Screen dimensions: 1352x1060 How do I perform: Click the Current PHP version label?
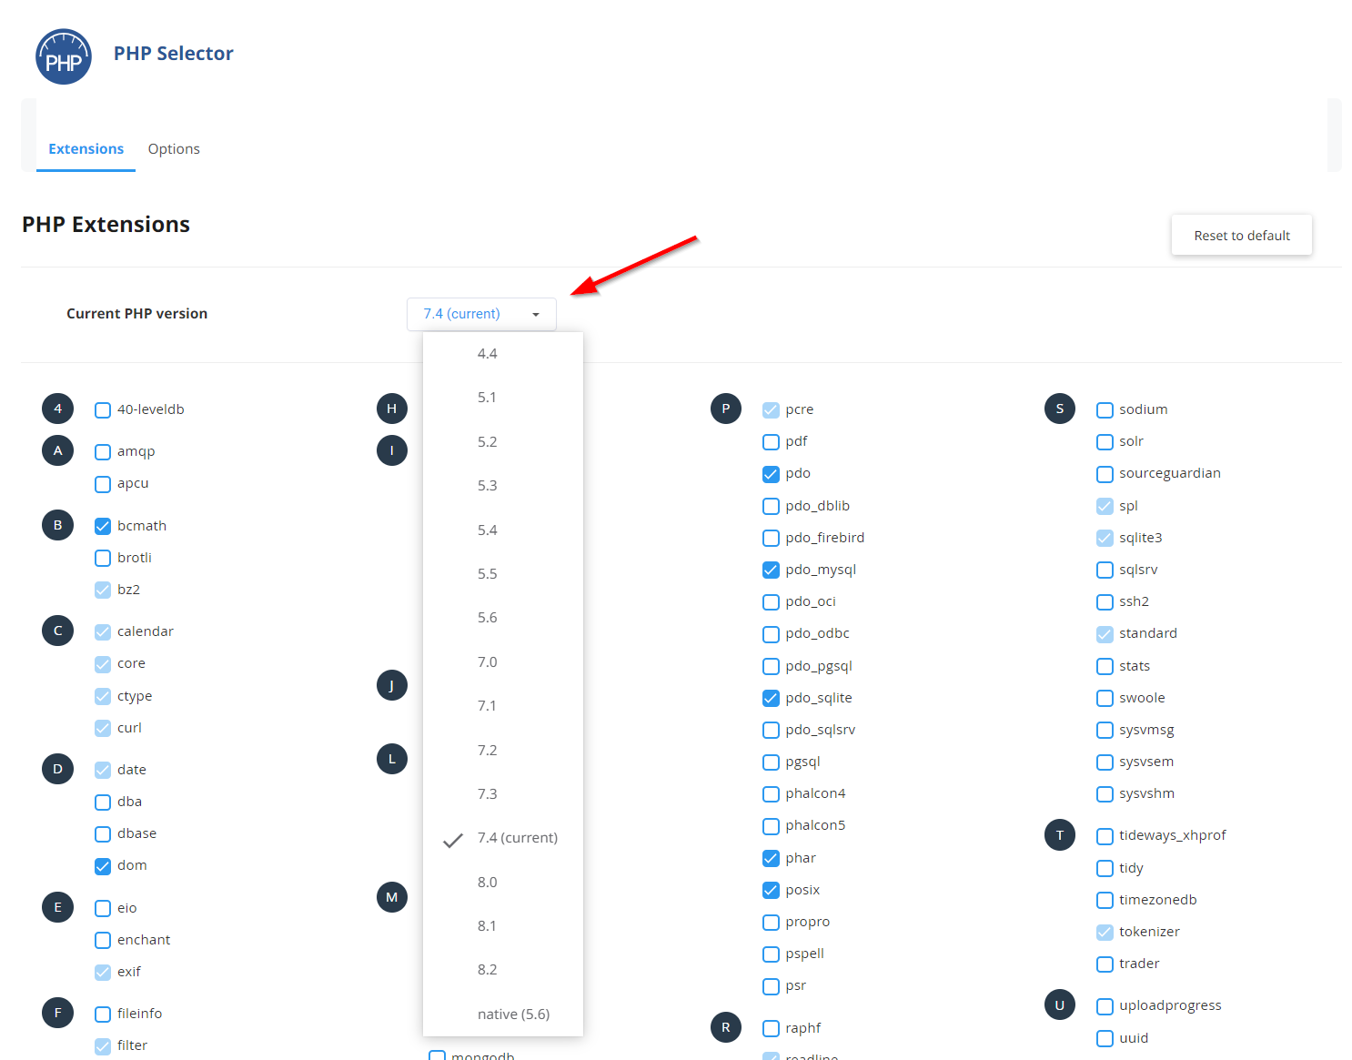[x=136, y=314]
